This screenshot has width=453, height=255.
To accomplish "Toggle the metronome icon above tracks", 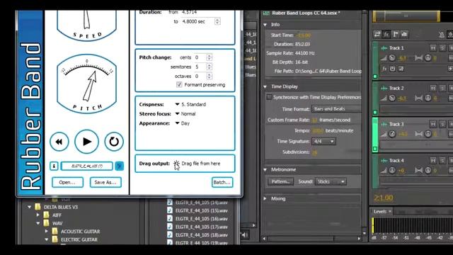I will pyautogui.click(x=442, y=35).
